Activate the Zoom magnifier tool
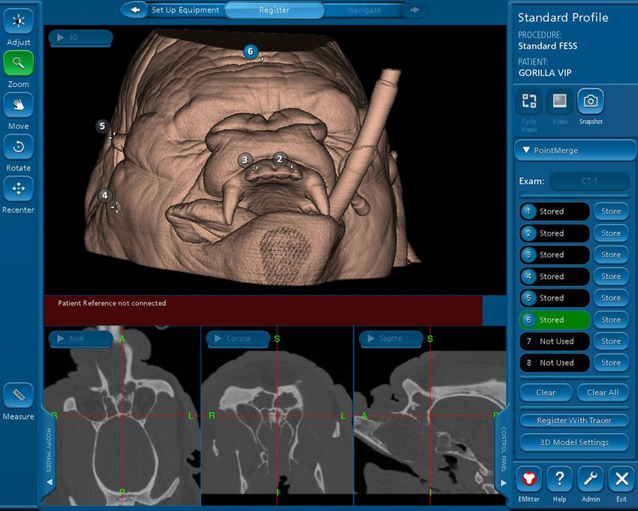 point(18,62)
